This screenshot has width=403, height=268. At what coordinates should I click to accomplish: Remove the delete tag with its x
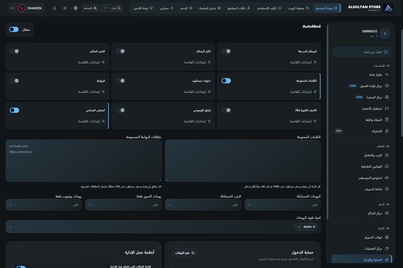coord(299,227)
